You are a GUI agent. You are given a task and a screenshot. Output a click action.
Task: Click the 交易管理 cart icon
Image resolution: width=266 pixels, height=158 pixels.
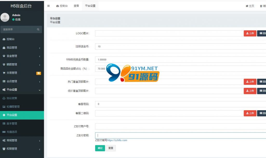4,73
